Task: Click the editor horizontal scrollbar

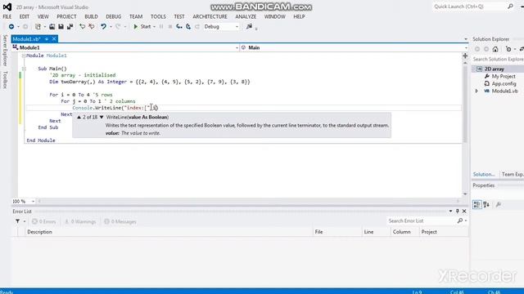Action: click(x=249, y=201)
